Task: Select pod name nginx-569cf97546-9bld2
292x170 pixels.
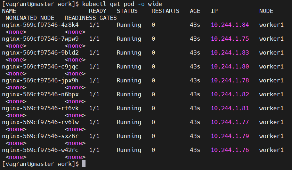Action: click(x=40, y=53)
